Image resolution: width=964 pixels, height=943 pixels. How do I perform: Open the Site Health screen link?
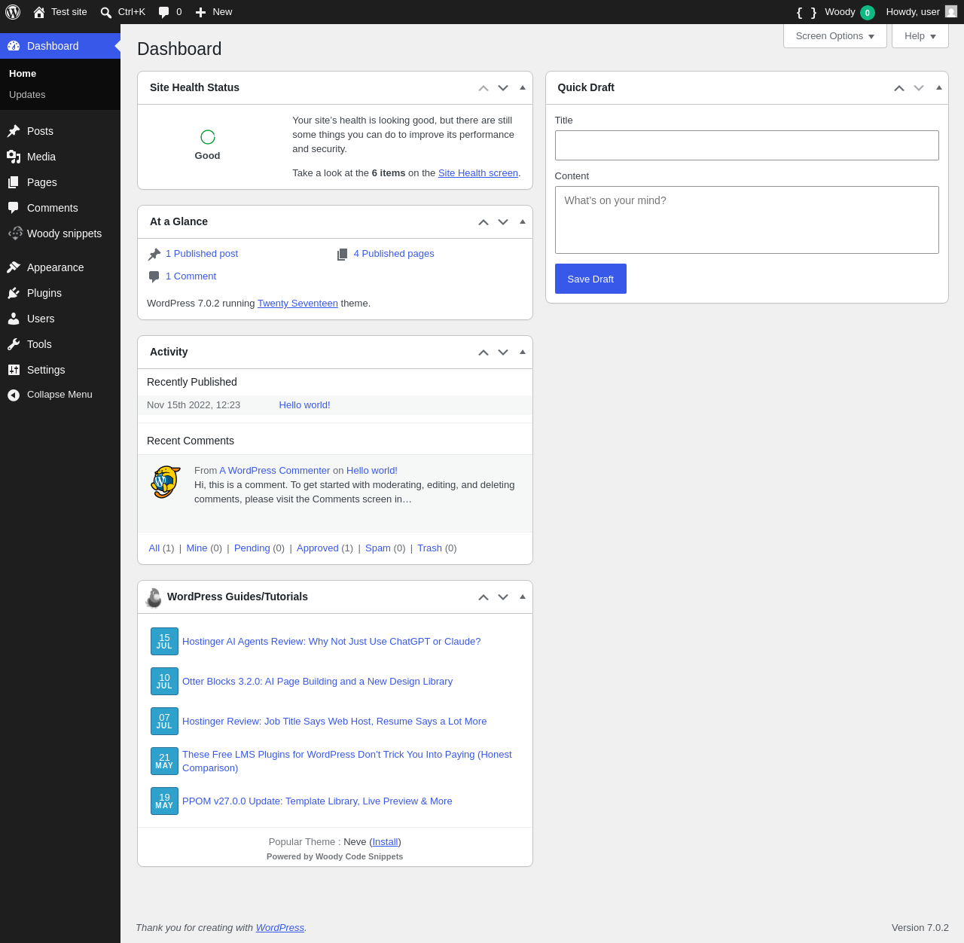pos(478,173)
